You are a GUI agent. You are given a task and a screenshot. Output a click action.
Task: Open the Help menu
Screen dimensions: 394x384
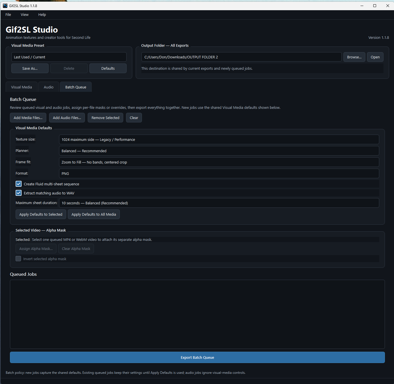click(42, 15)
